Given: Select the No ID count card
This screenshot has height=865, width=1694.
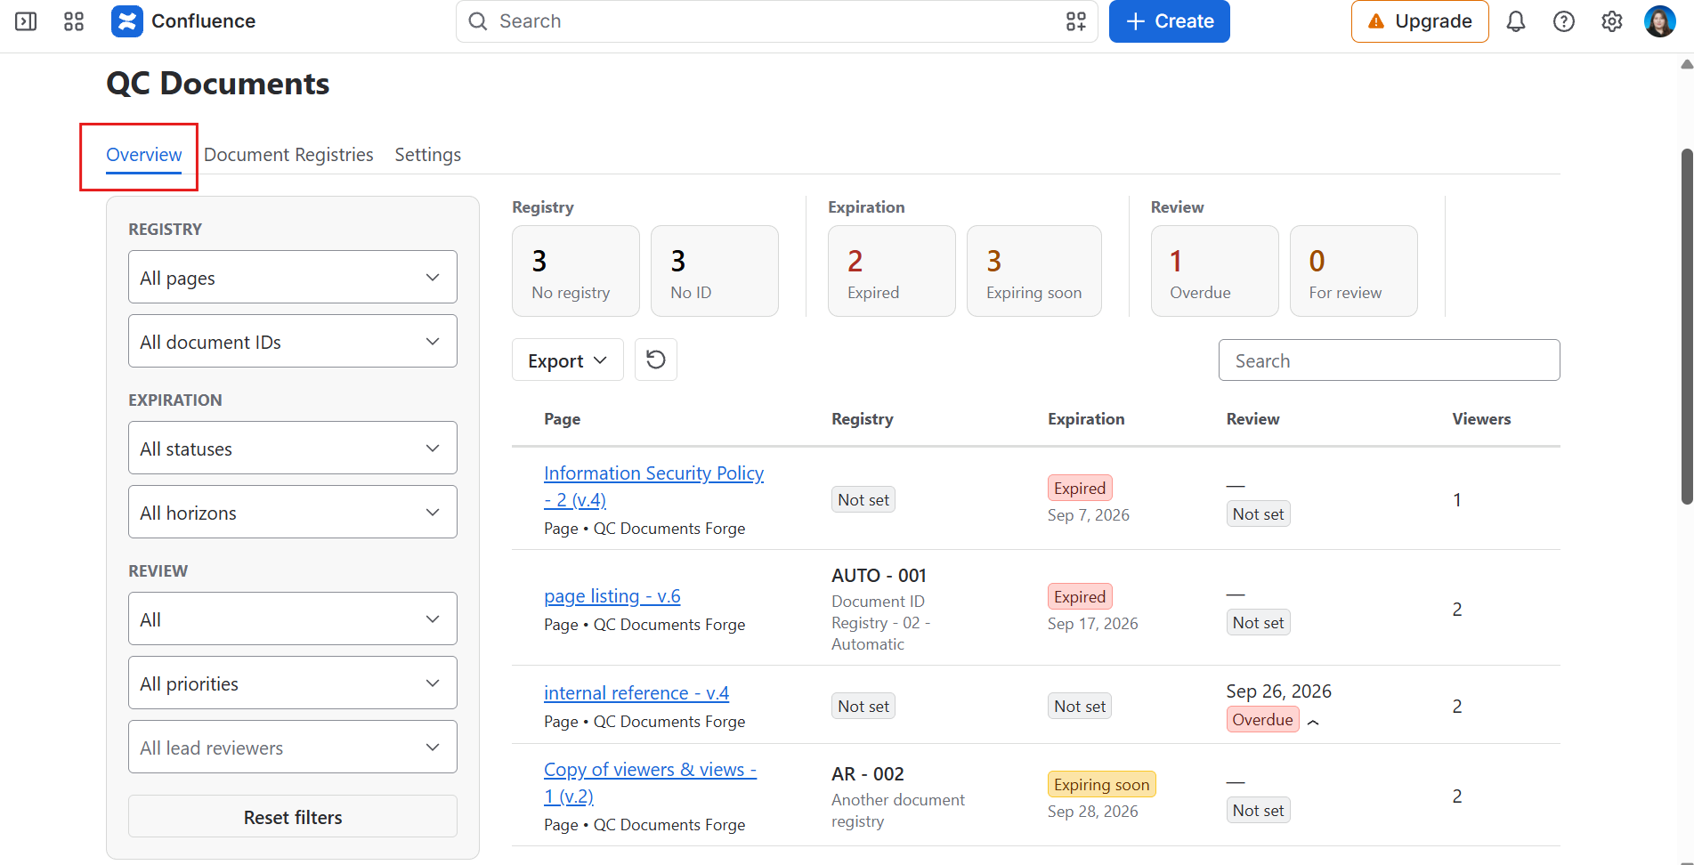Looking at the screenshot, I should 715,271.
